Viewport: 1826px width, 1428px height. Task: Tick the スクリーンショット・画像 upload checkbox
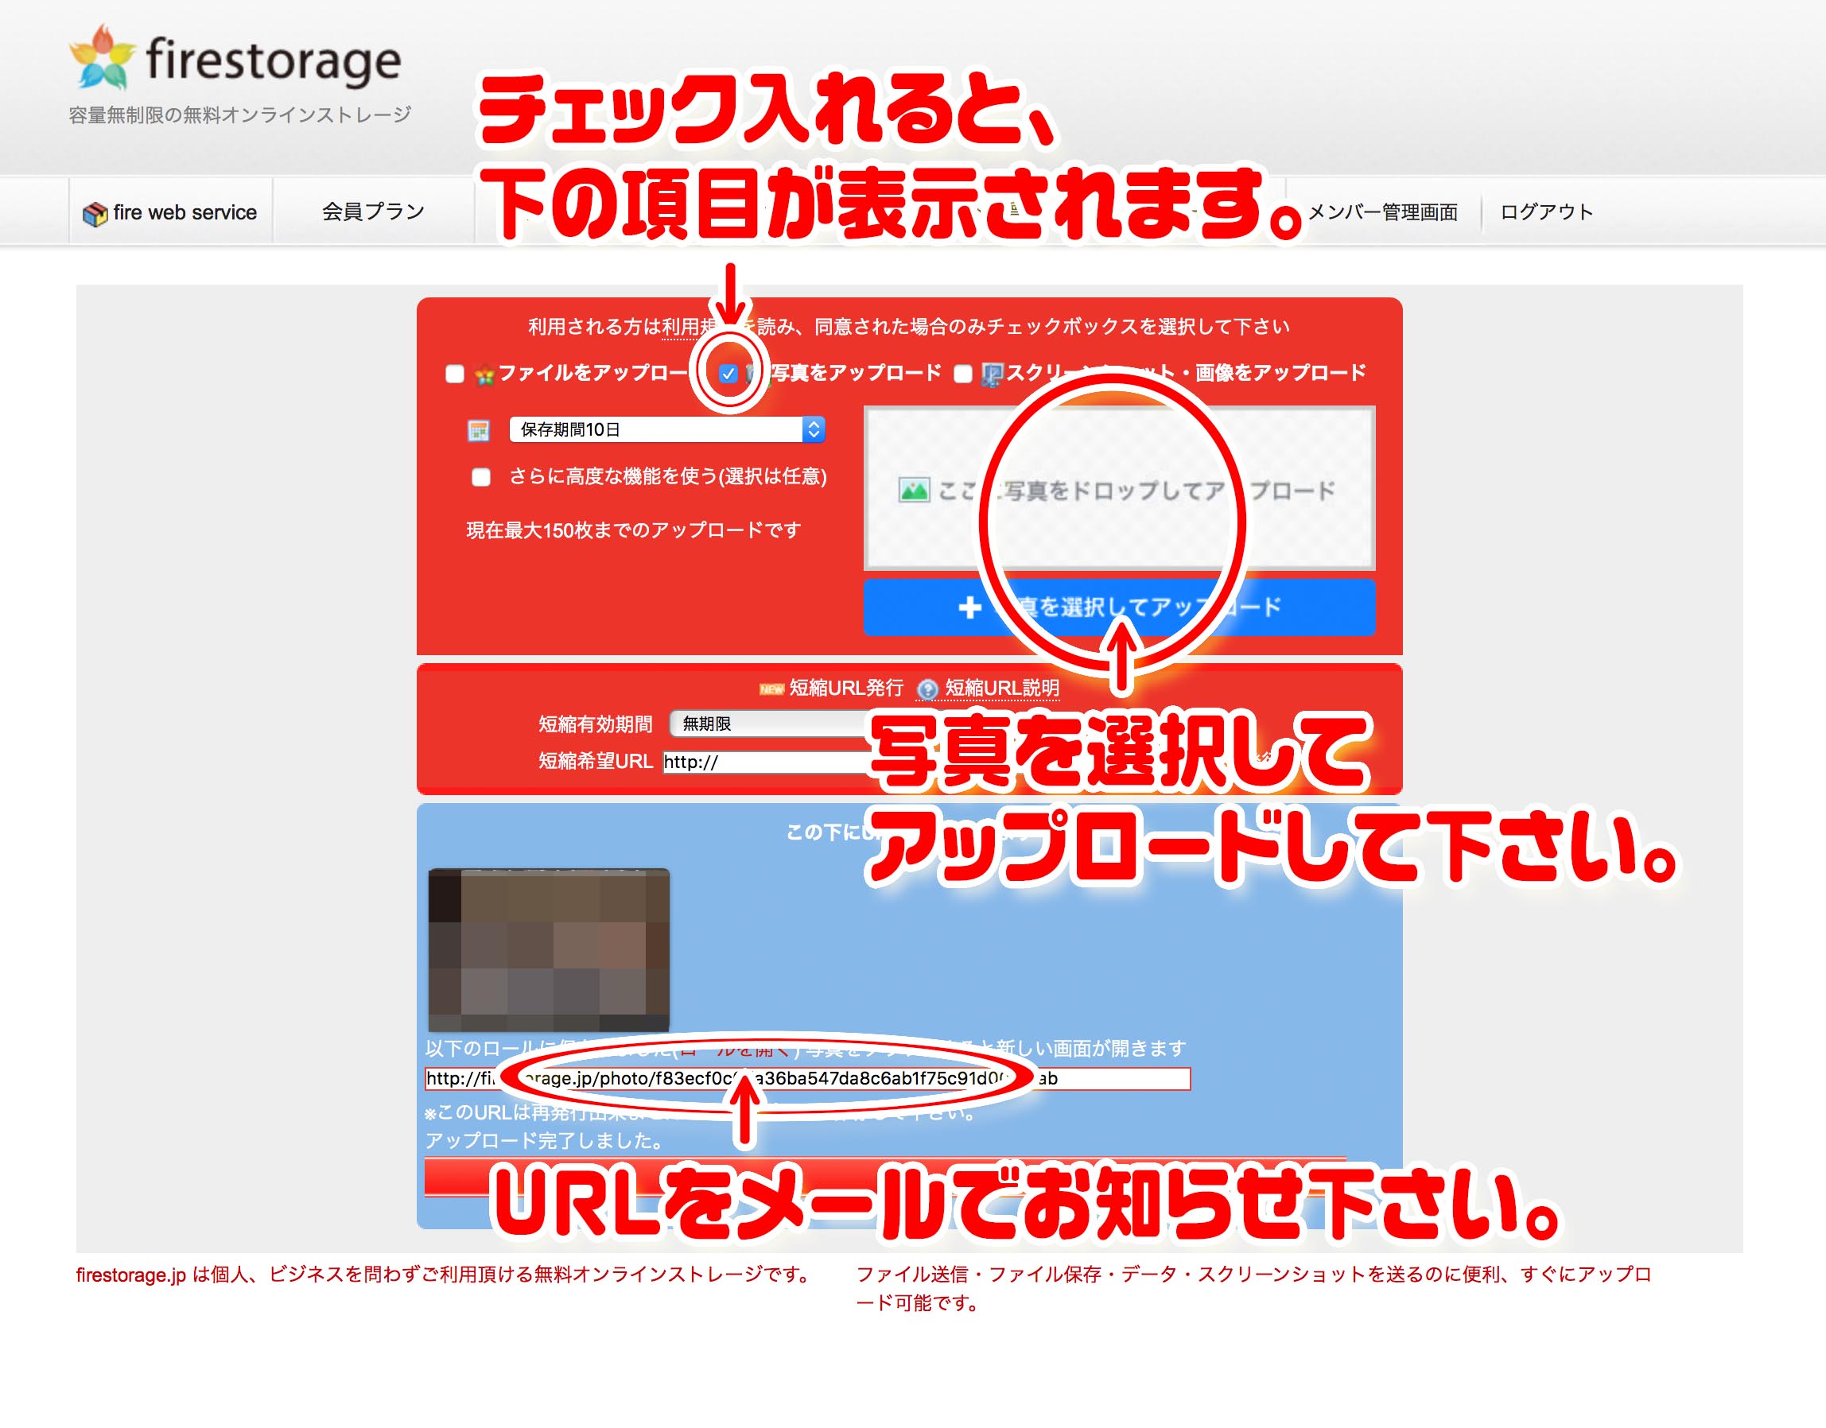[963, 374]
